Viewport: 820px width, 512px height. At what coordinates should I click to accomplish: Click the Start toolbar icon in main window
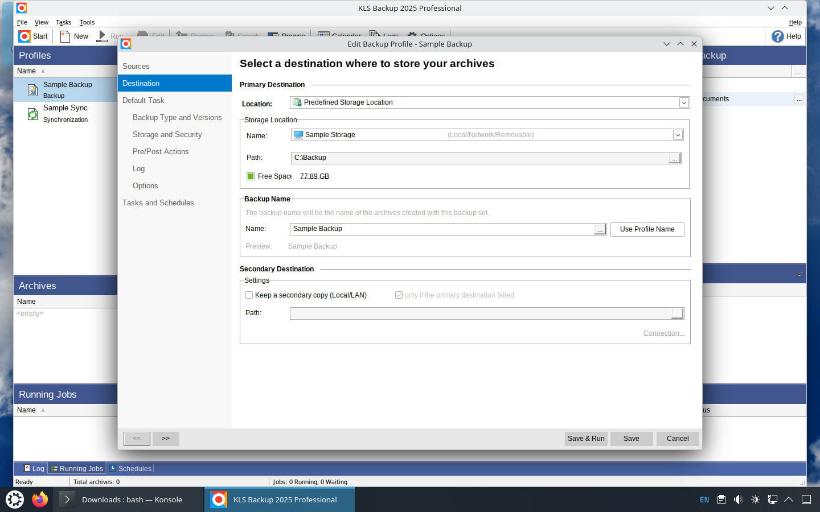coord(24,36)
